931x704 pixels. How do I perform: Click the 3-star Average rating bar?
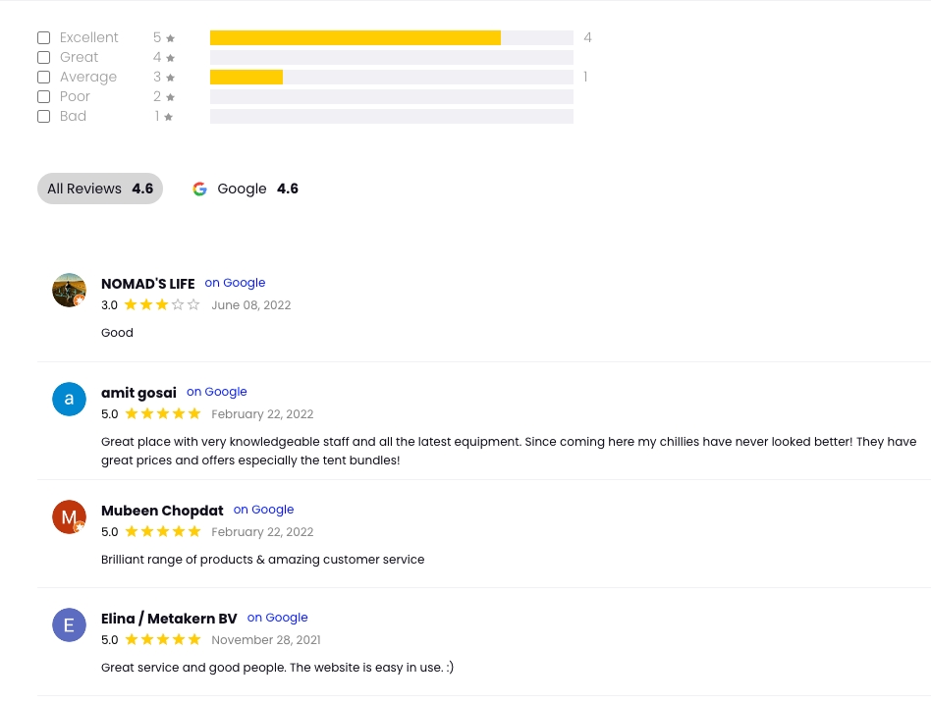coord(246,78)
